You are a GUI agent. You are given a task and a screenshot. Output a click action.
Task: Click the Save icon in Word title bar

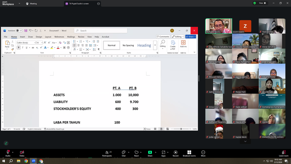coord(26,31)
